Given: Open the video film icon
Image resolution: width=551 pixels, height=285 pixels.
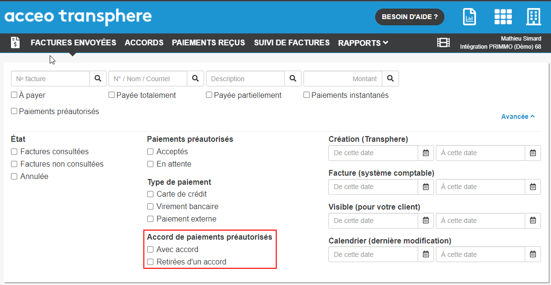Looking at the screenshot, I should pyautogui.click(x=443, y=42).
